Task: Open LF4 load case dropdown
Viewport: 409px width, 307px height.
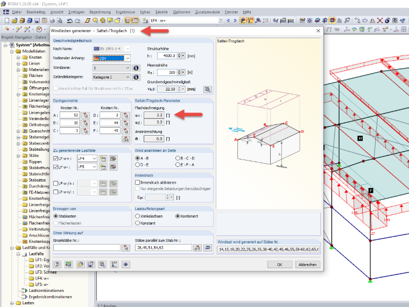Action: coord(94,158)
